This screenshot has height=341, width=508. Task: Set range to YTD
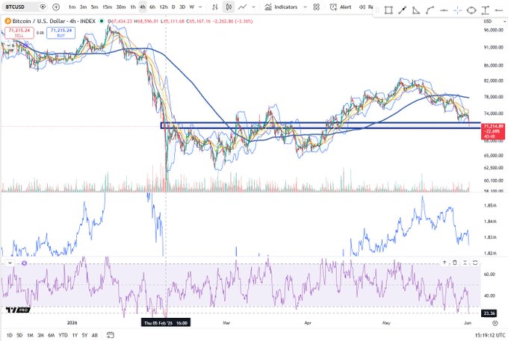tap(63, 335)
